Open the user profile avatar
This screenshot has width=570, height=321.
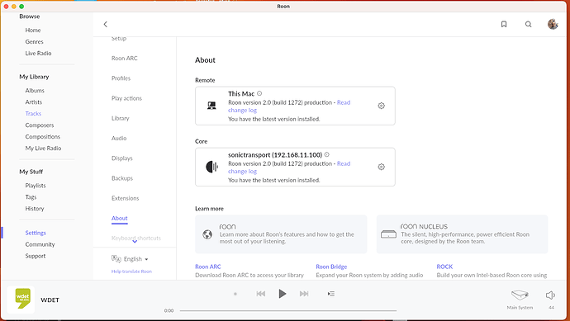[553, 24]
